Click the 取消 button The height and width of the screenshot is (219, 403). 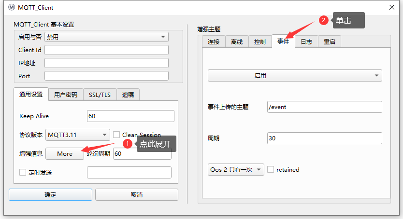[x=136, y=195]
